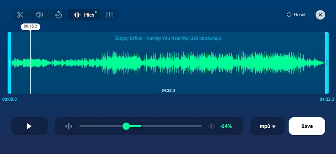Open the Volume speaker tool
The width and height of the screenshot is (336, 154).
(39, 15)
